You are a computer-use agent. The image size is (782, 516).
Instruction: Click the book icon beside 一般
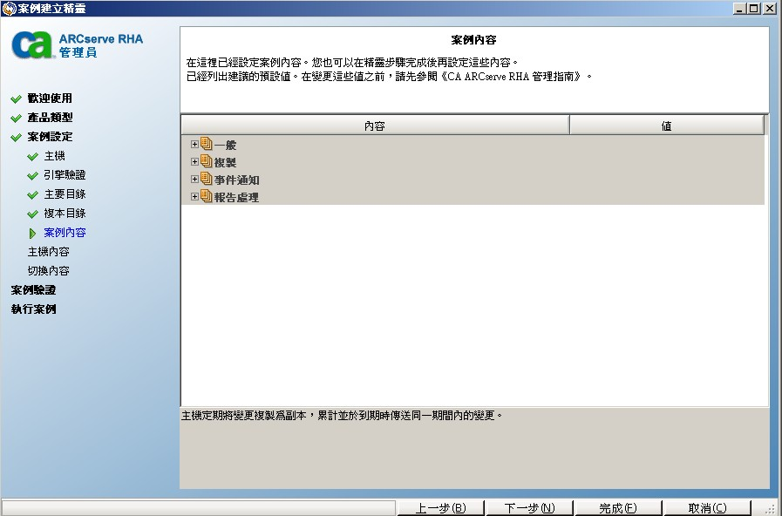206,145
